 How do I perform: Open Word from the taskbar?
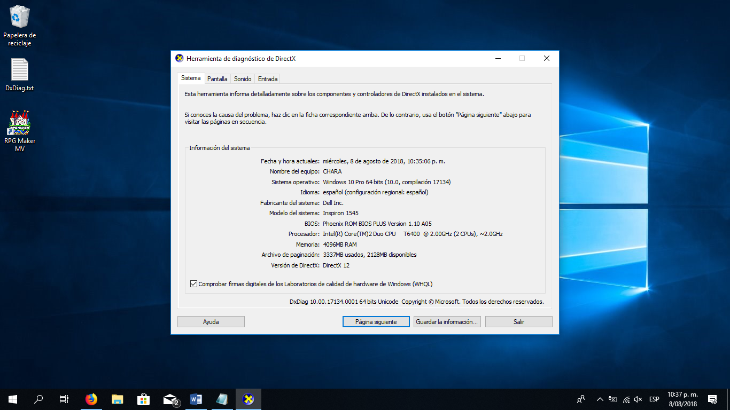pyautogui.click(x=196, y=399)
